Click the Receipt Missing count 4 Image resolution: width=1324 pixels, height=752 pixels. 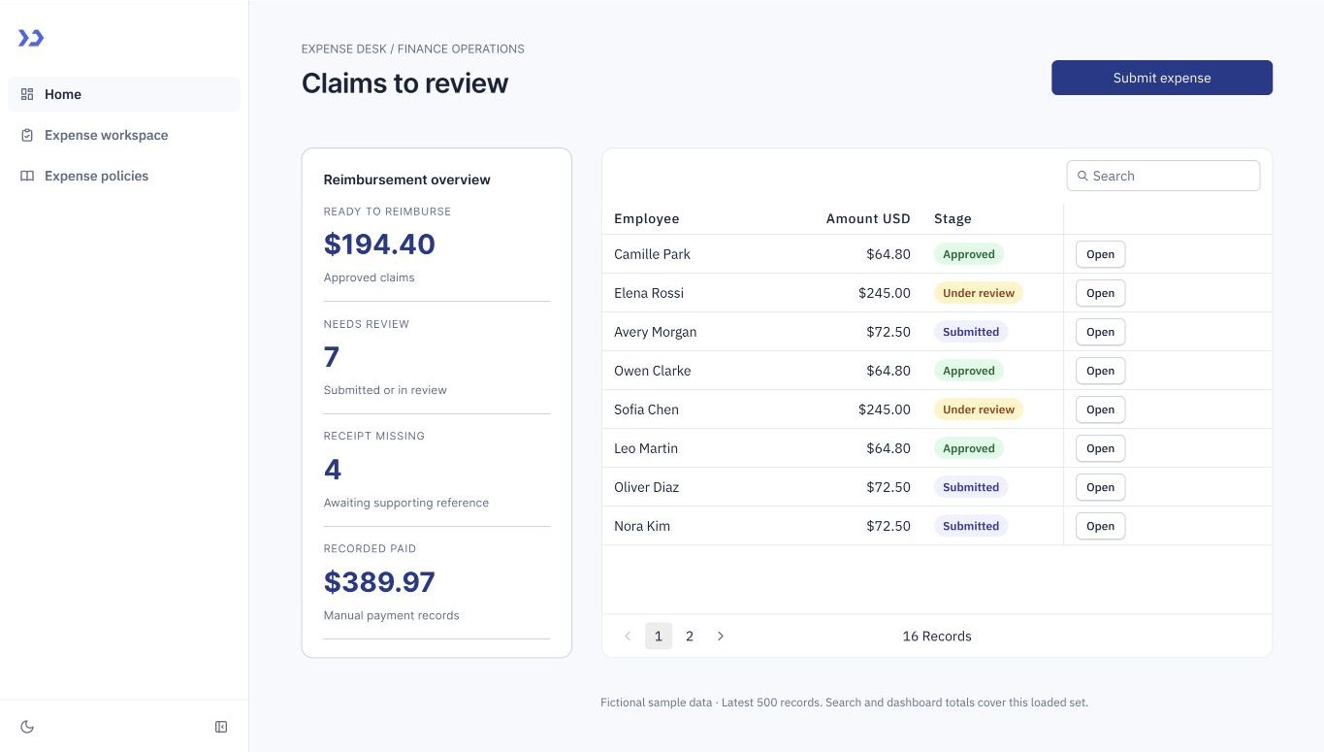(x=333, y=470)
